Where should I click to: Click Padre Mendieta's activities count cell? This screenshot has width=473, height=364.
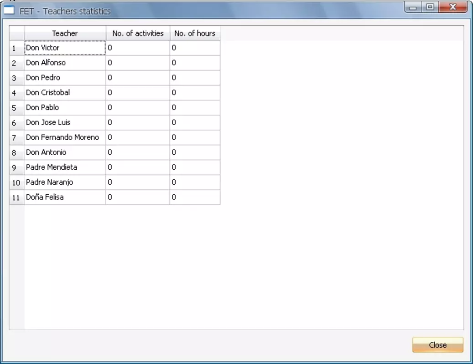(x=138, y=167)
